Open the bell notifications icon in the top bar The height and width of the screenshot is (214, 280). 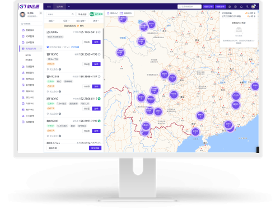point(241,7)
